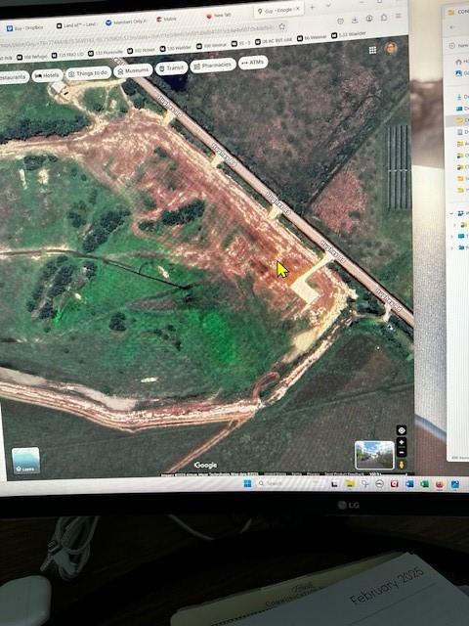Switch to the Land id tab
Screen dimensions: 469x626
[76, 25]
